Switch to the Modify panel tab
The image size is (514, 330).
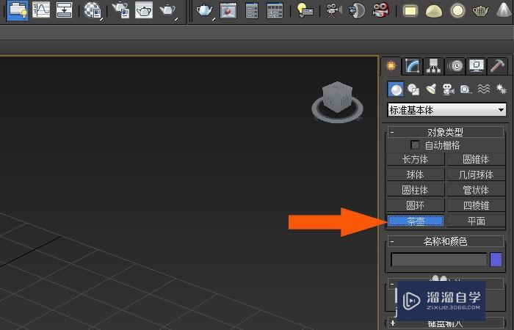(x=412, y=66)
